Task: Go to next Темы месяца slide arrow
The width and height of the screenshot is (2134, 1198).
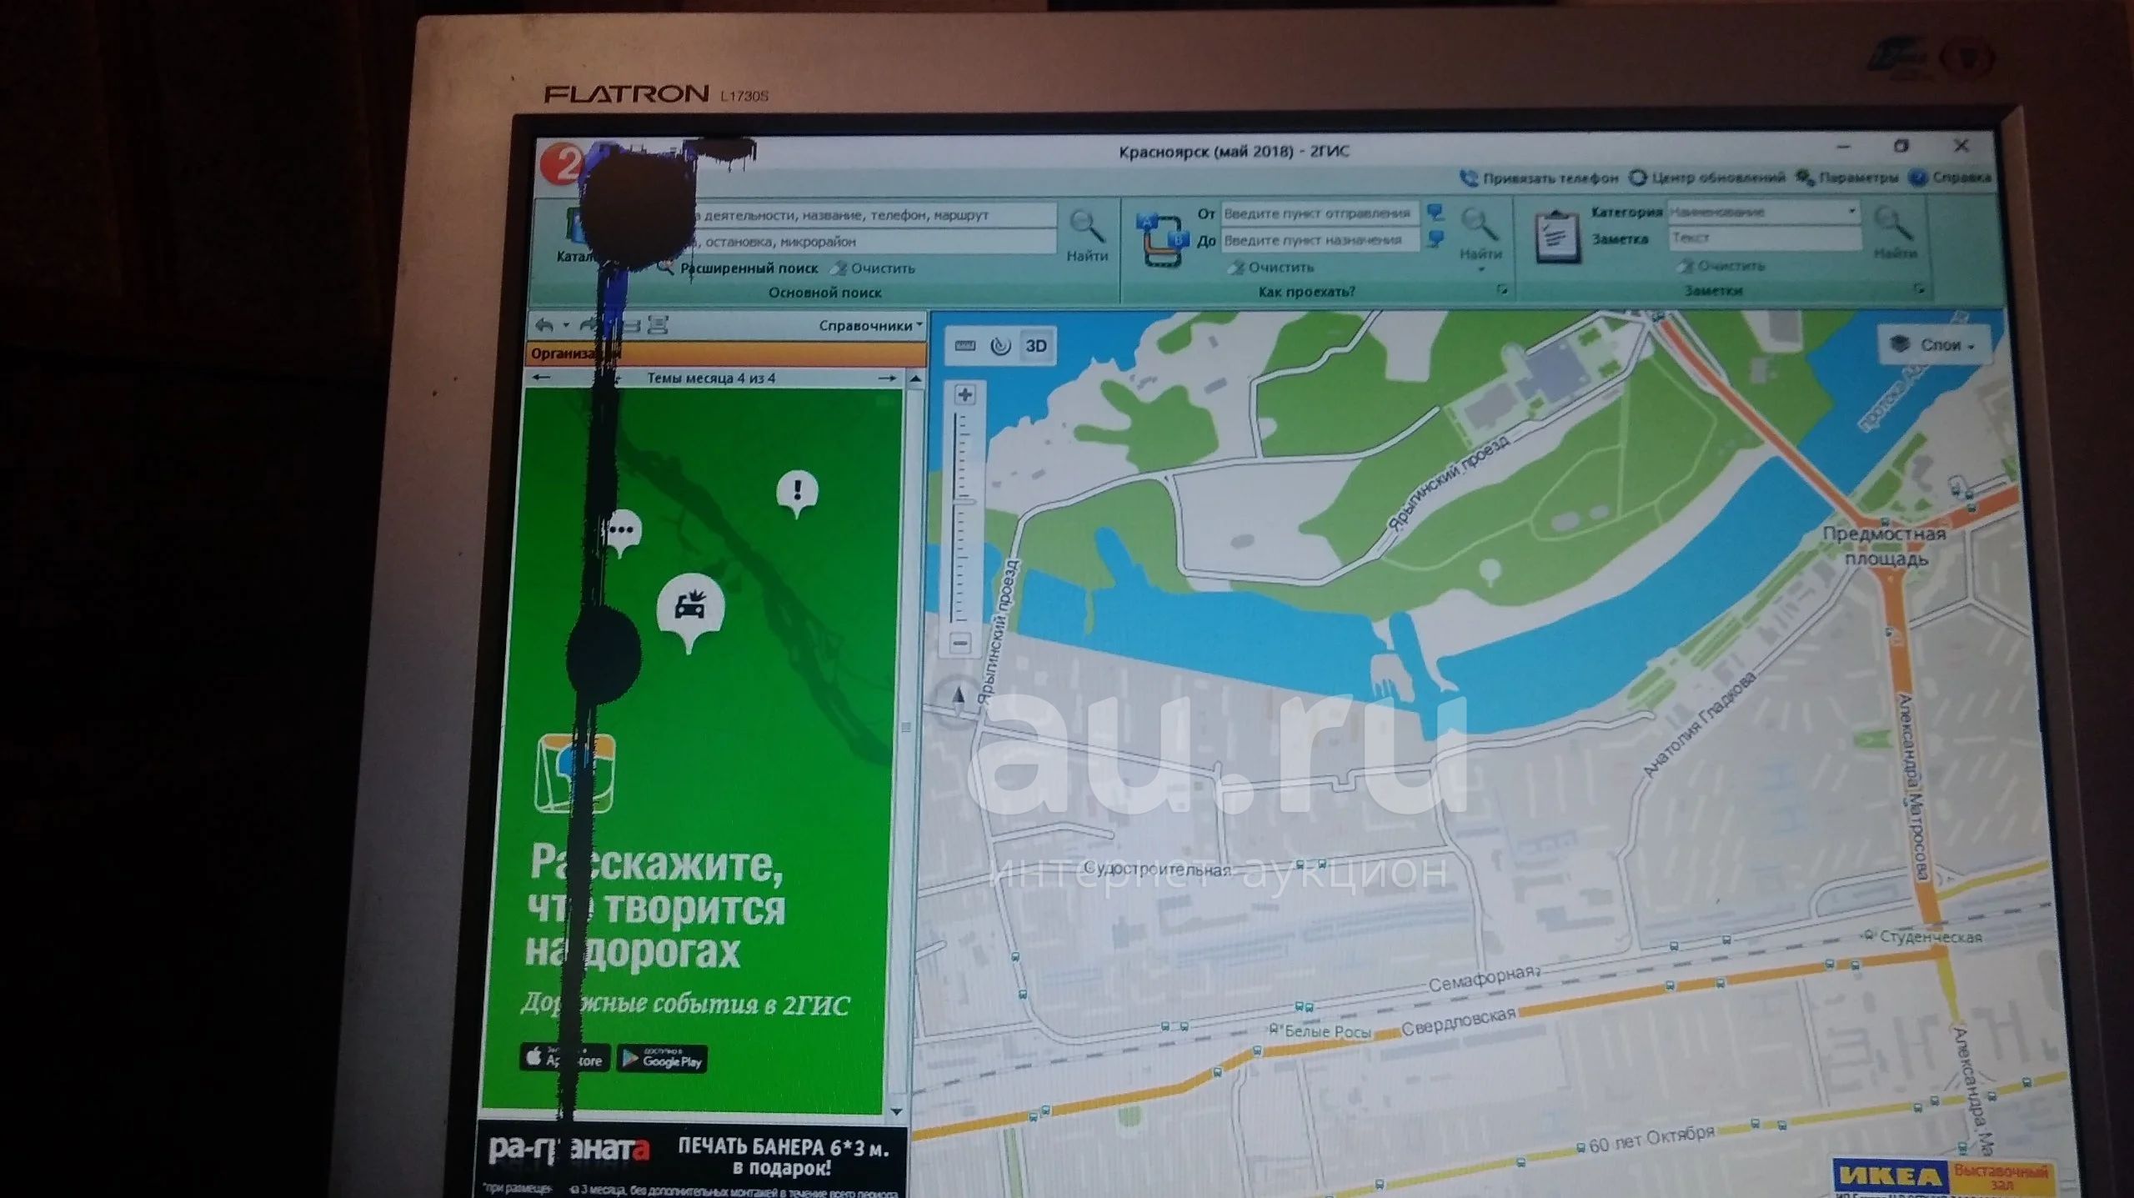Action: 888,378
